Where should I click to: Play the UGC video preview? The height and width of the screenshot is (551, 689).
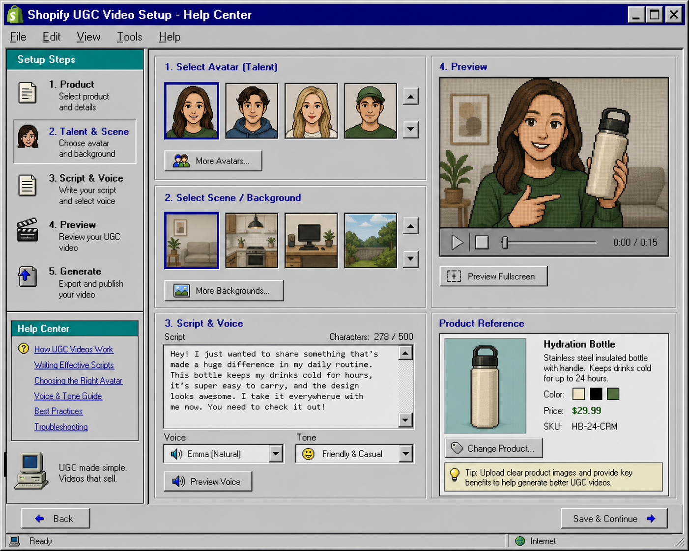457,242
